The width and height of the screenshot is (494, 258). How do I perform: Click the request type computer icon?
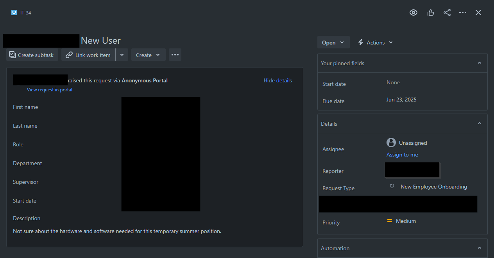coord(392,186)
